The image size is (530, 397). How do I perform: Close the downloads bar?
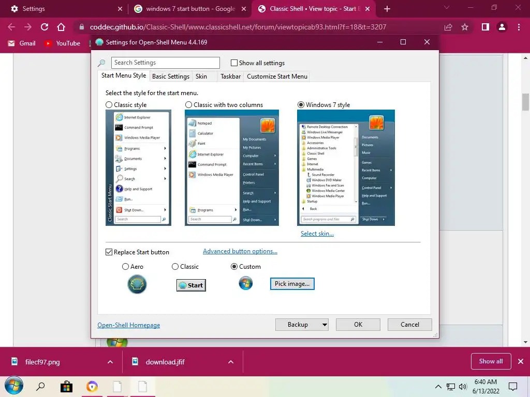pos(521,361)
